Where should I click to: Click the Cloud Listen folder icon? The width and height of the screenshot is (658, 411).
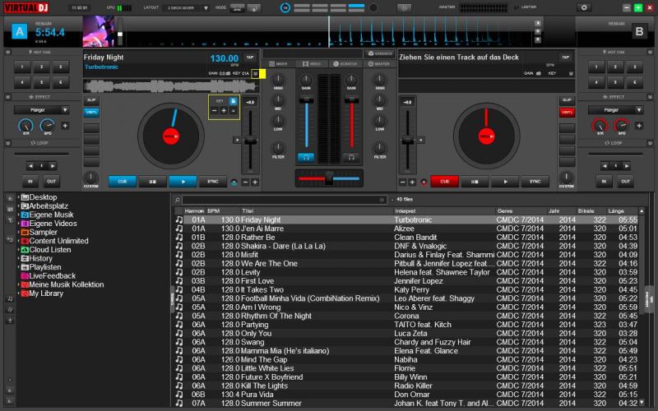point(25,249)
